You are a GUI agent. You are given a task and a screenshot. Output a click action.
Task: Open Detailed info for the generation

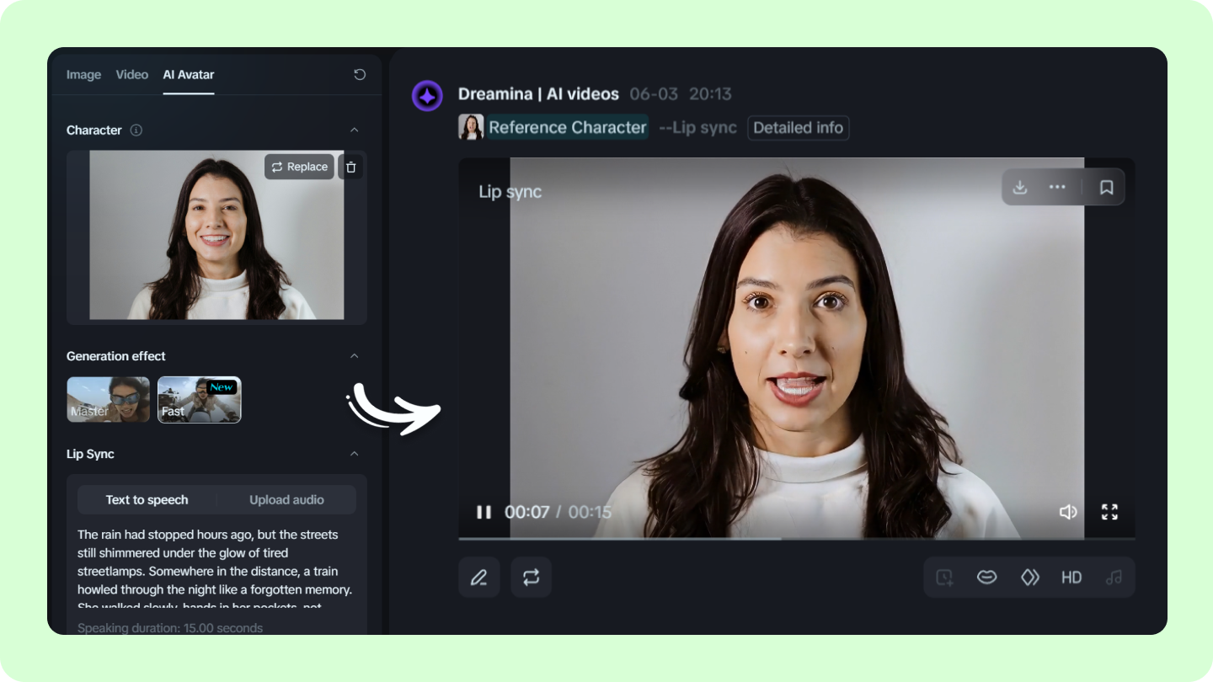tap(797, 127)
